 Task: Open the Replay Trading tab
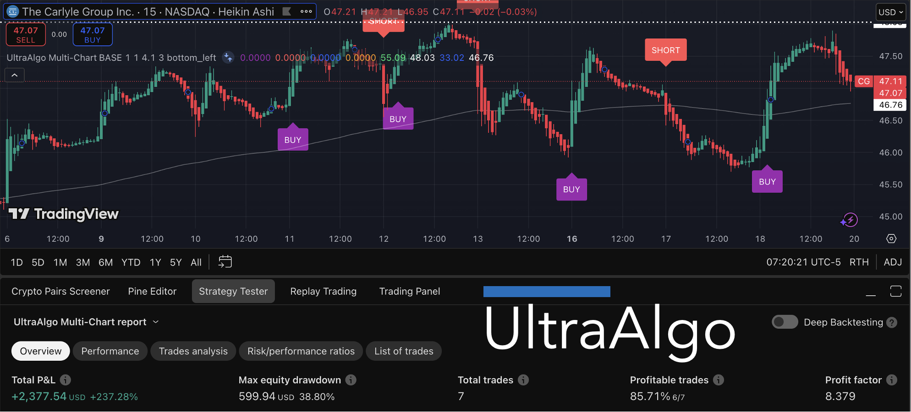click(324, 291)
